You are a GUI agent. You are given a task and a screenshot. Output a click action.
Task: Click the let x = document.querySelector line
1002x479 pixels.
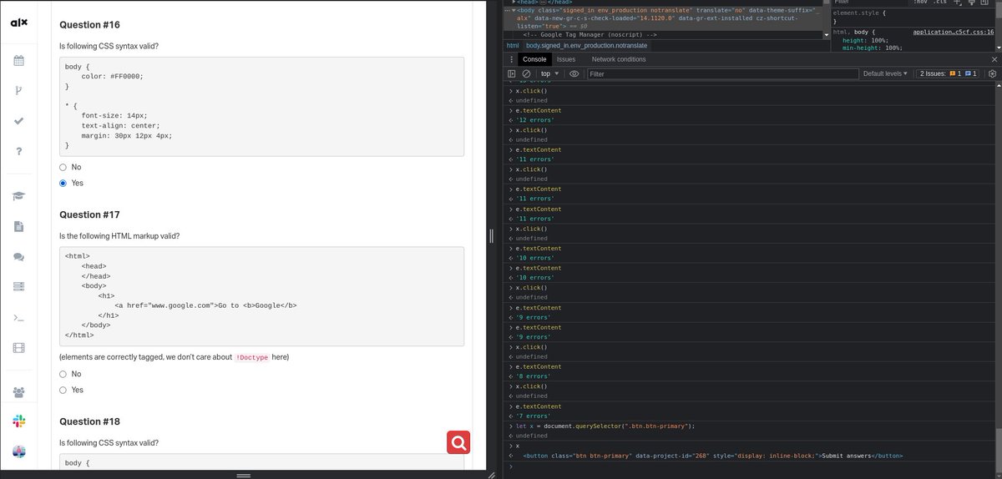click(605, 426)
